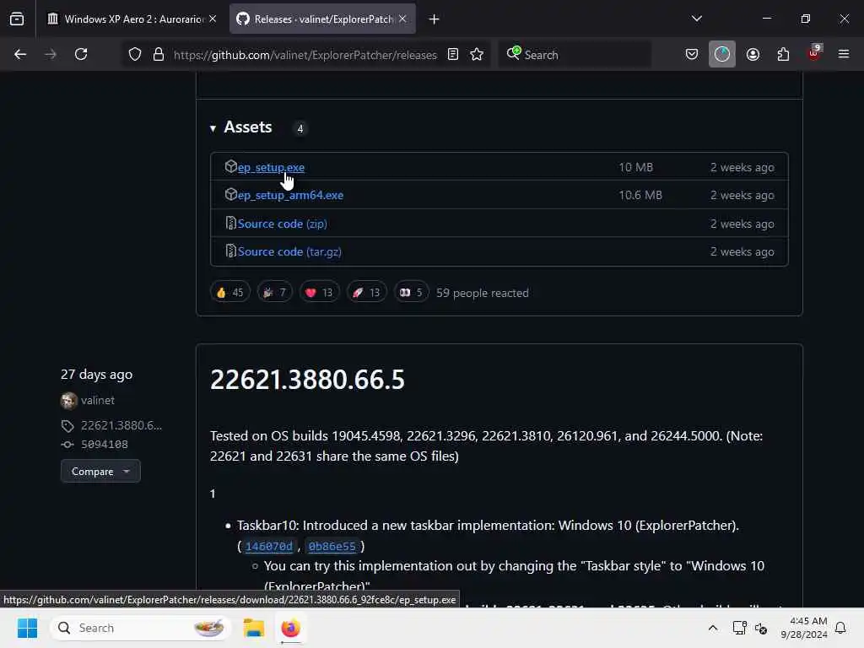Open muted volume tray icon
Image resolution: width=864 pixels, height=648 pixels.
[761, 628]
